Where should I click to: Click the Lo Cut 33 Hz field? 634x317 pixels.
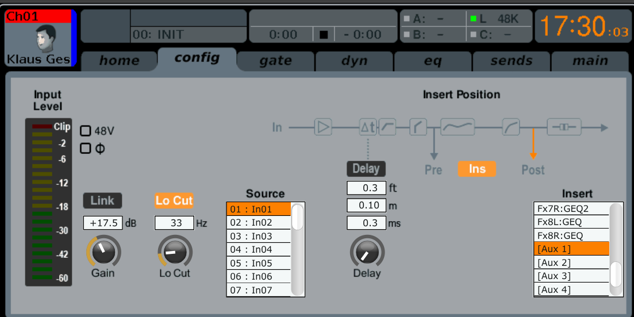[x=174, y=223]
